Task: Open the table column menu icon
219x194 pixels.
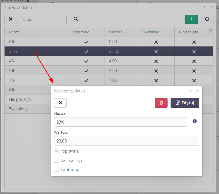Action: pyautogui.click(x=210, y=31)
